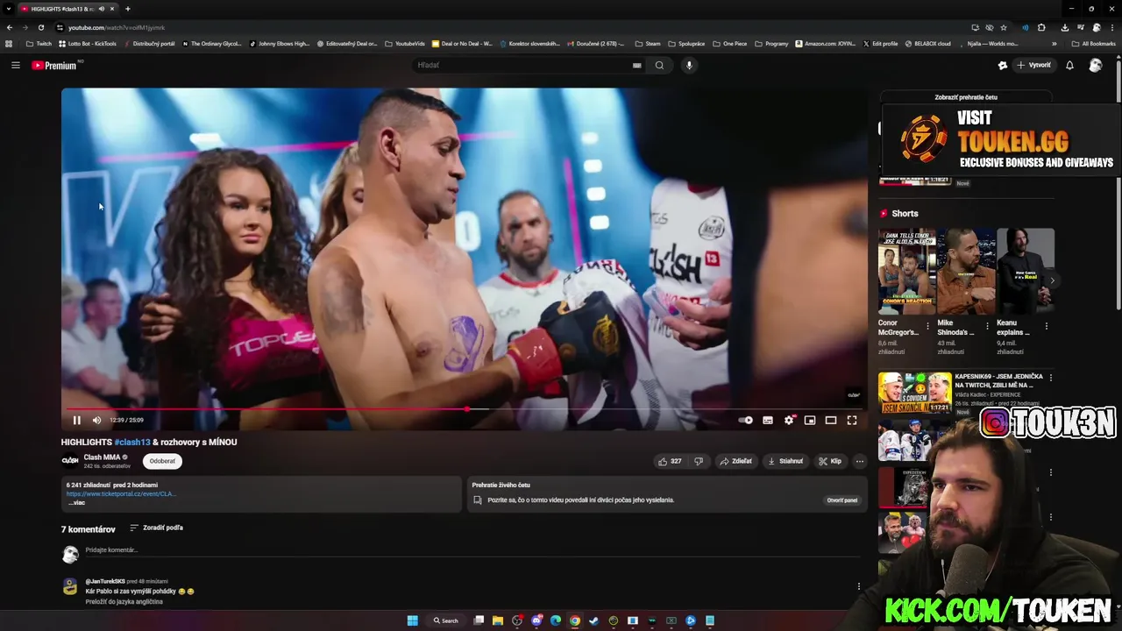
Task: Dislike the video with thumbs-down
Action: (699, 461)
